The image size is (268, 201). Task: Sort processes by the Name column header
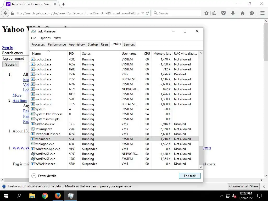(48, 53)
